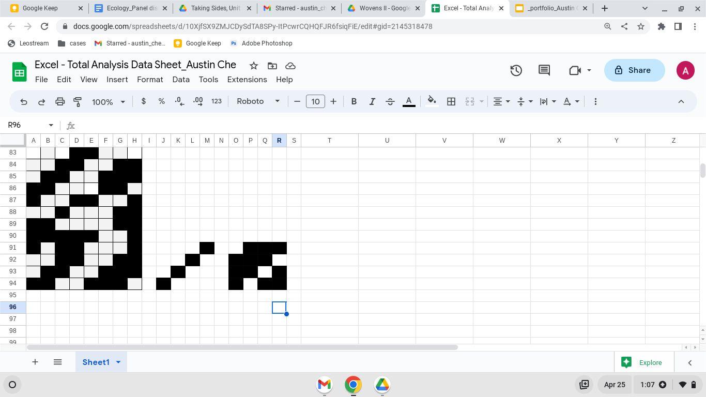Open the Google account avatar A

click(685, 70)
